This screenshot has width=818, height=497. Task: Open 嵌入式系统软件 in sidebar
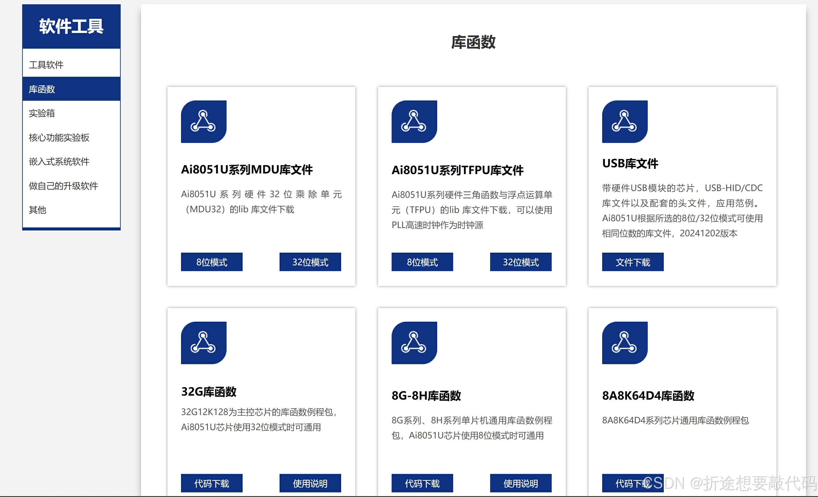coord(59,162)
